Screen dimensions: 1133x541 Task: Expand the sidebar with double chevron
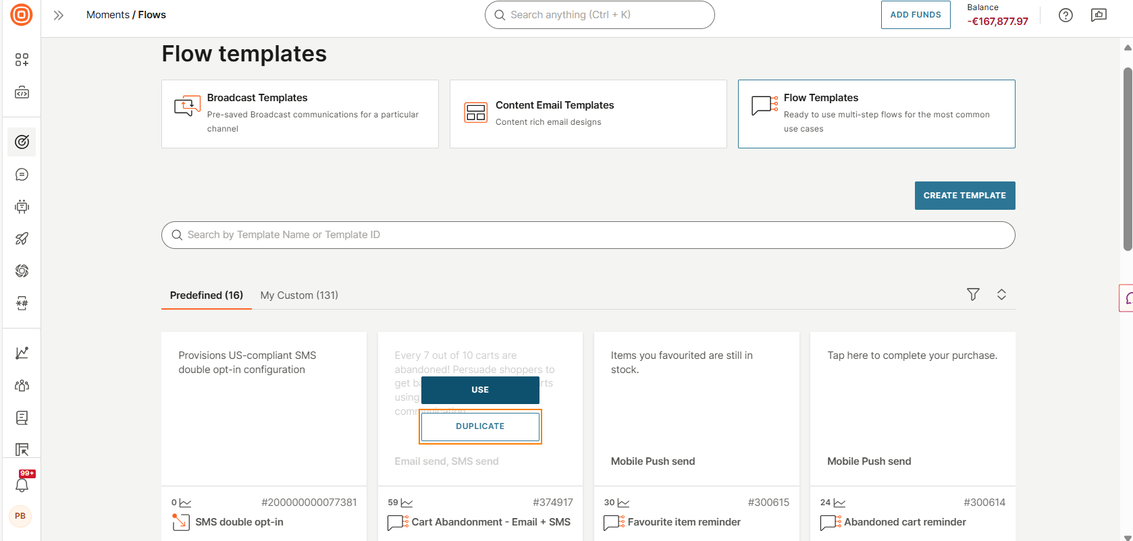[59, 15]
